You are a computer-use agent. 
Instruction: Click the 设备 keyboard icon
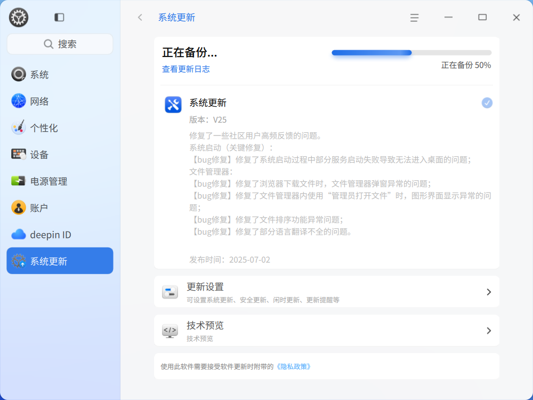pyautogui.click(x=18, y=155)
